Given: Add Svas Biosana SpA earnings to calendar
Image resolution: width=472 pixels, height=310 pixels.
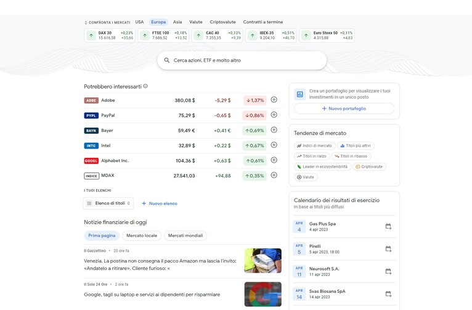Looking at the screenshot, I should pos(388,294).
